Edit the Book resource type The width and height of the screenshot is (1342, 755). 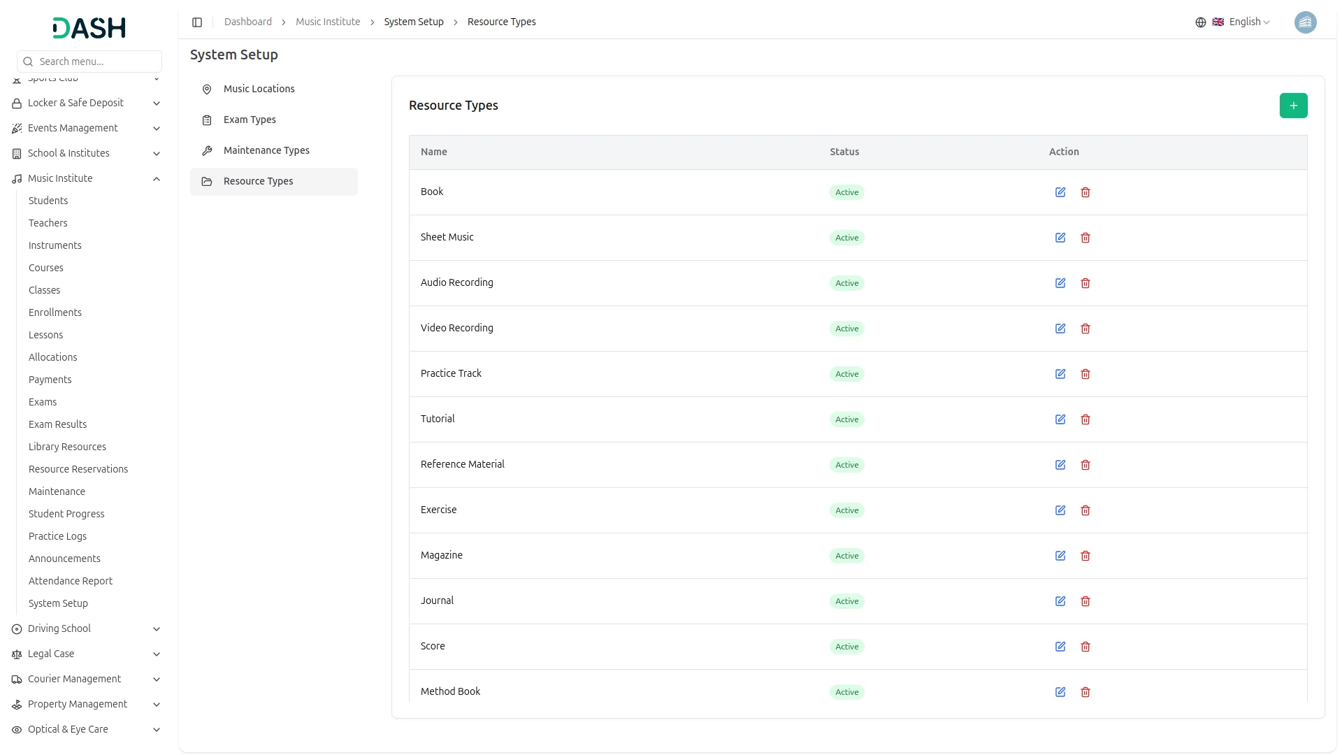tap(1060, 192)
